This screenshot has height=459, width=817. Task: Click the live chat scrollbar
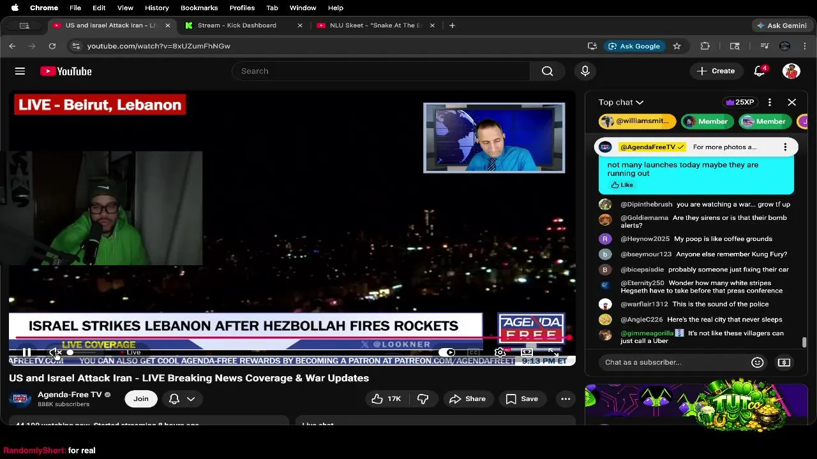(x=804, y=342)
